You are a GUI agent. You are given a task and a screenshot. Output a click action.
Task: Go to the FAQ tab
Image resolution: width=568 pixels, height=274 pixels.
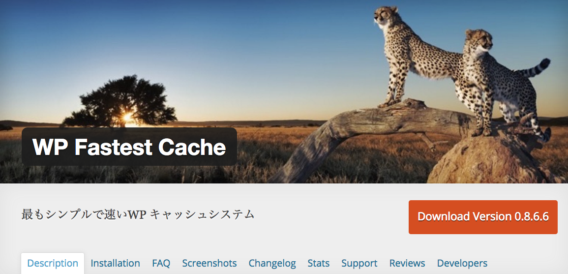click(161, 263)
